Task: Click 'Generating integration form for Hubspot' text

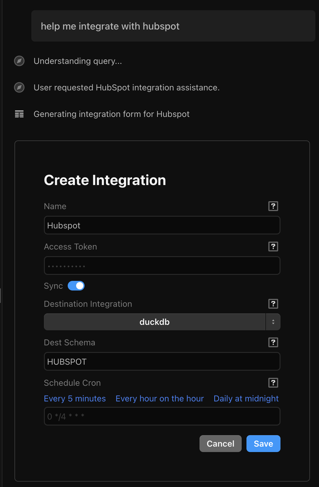Action: click(111, 114)
